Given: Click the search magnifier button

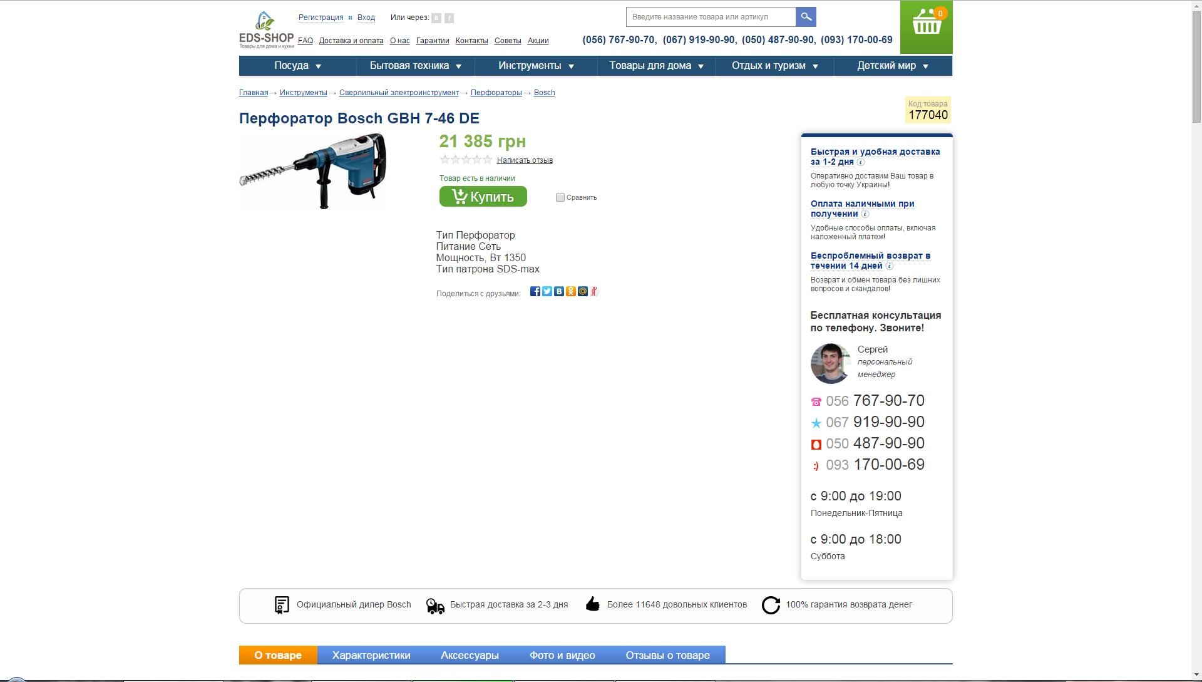Looking at the screenshot, I should pyautogui.click(x=806, y=17).
